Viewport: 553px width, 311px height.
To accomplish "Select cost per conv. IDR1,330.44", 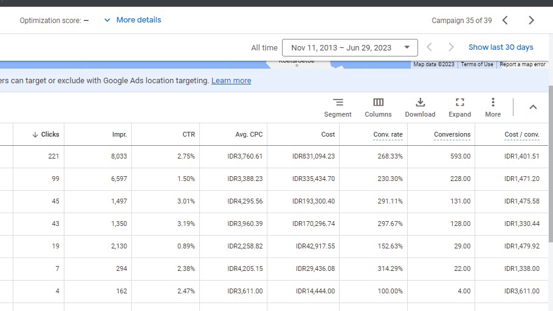I will (521, 224).
